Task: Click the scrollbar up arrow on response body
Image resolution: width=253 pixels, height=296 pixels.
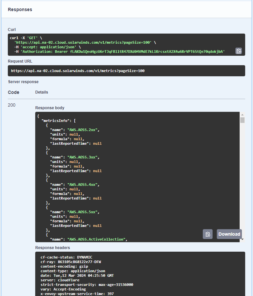Action: [243, 115]
